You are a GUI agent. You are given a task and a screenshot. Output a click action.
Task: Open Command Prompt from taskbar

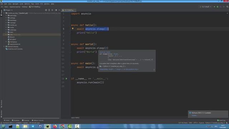(10, 126)
